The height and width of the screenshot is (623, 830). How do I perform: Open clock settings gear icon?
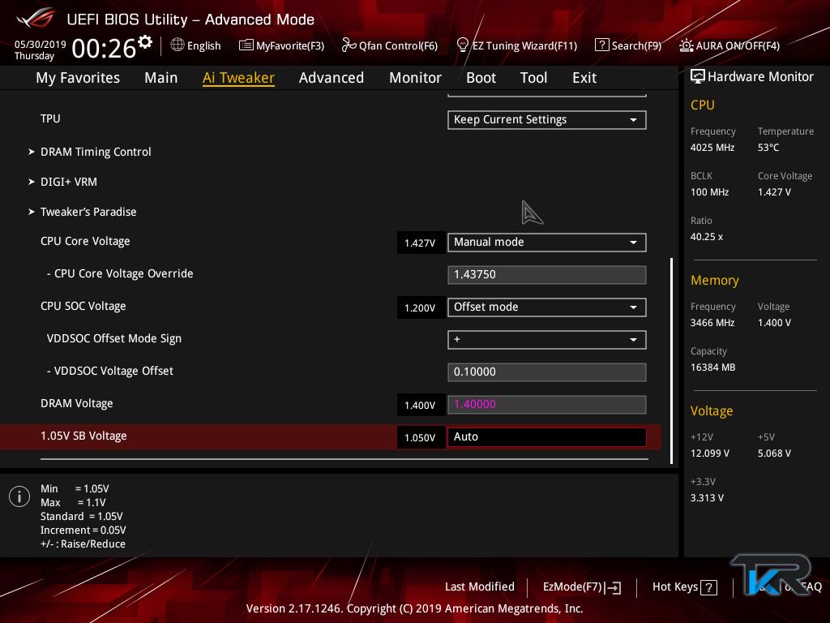click(145, 42)
